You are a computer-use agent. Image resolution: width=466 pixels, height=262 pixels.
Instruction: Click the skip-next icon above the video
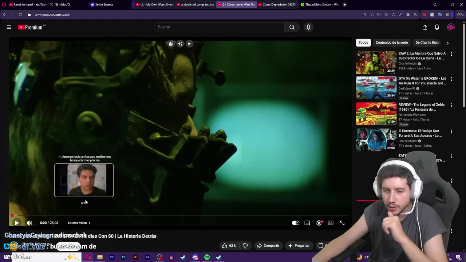pos(189,44)
